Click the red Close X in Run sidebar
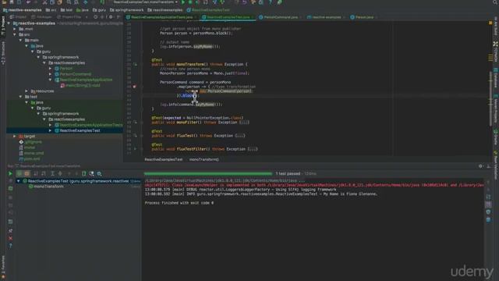The width and height of the screenshot is (499, 281). click(x=10, y=238)
